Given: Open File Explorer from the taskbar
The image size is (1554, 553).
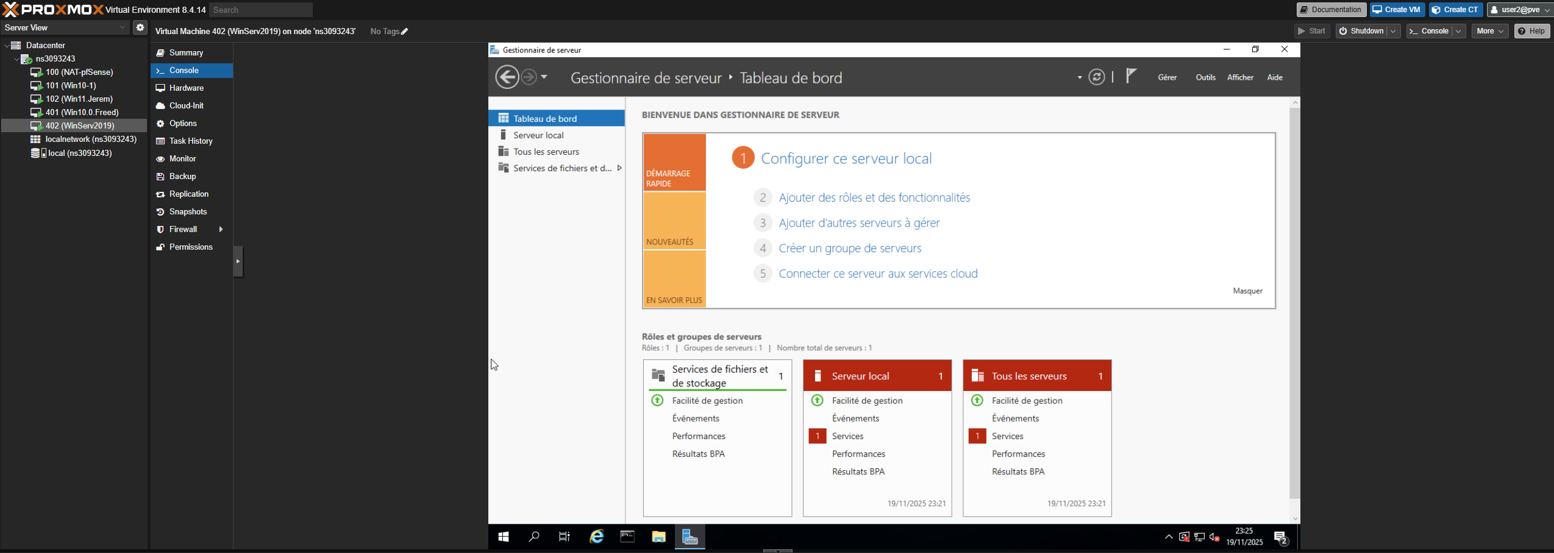Looking at the screenshot, I should (658, 537).
